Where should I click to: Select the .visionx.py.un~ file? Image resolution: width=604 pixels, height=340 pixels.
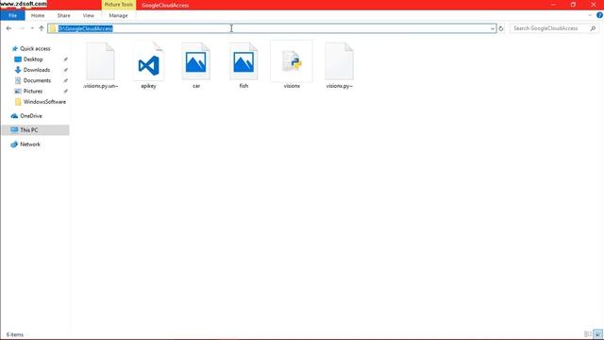pyautogui.click(x=100, y=65)
